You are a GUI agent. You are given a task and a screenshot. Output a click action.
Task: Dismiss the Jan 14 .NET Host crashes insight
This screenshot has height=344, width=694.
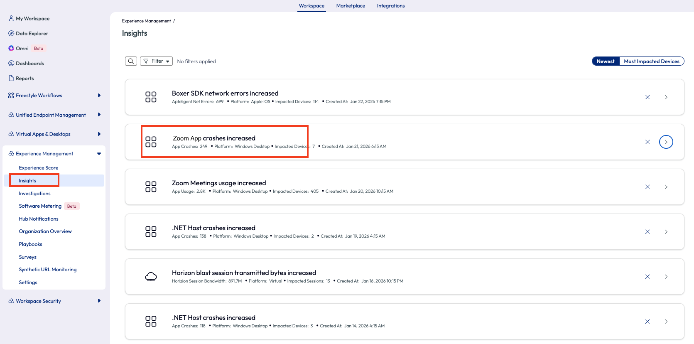pyautogui.click(x=647, y=321)
